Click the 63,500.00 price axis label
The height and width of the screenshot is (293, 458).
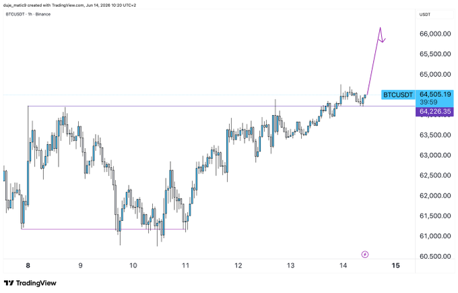435,135
